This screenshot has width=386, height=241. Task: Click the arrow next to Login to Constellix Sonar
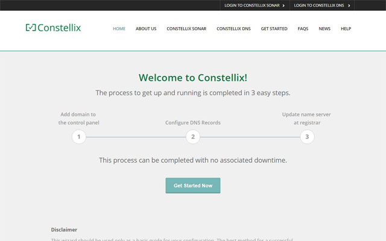[283, 5]
